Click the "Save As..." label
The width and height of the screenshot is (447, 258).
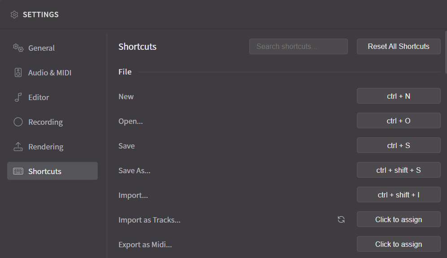pyautogui.click(x=134, y=171)
